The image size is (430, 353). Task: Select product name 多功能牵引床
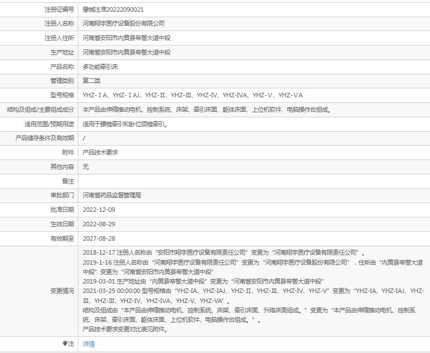coord(101,67)
